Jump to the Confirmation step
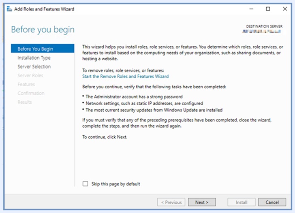The height and width of the screenshot is (213, 295). pyautogui.click(x=31, y=94)
